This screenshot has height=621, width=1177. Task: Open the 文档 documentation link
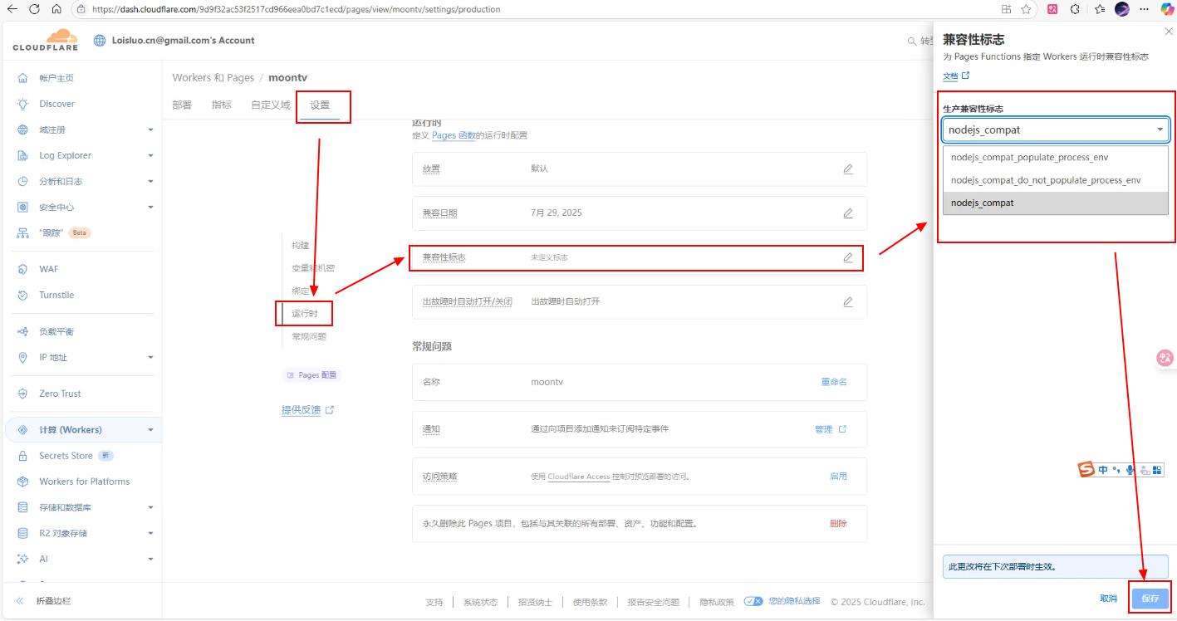(x=956, y=76)
